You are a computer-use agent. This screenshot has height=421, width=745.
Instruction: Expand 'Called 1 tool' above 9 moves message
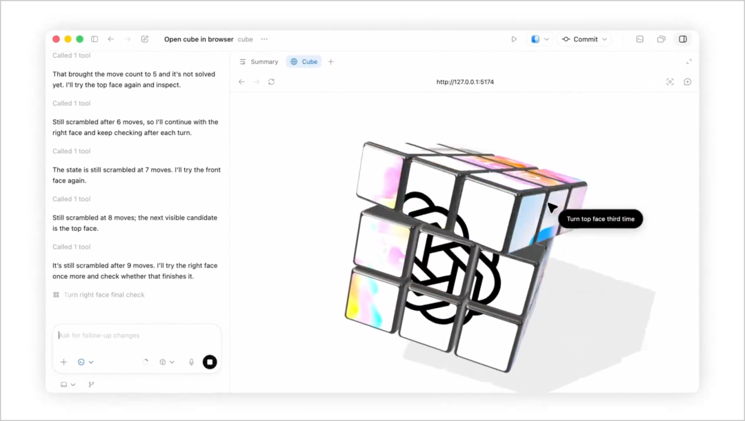[x=71, y=247]
